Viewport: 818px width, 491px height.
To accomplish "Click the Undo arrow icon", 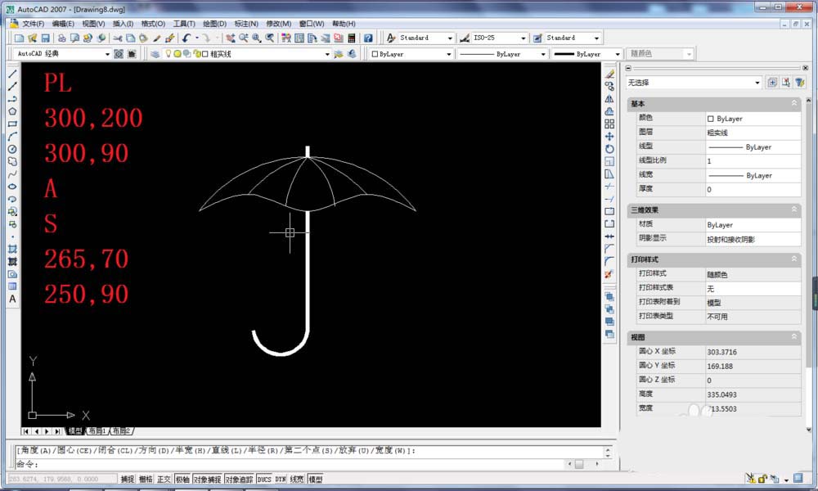I will pos(187,38).
